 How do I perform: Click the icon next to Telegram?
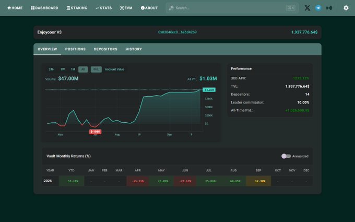[x=329, y=8]
